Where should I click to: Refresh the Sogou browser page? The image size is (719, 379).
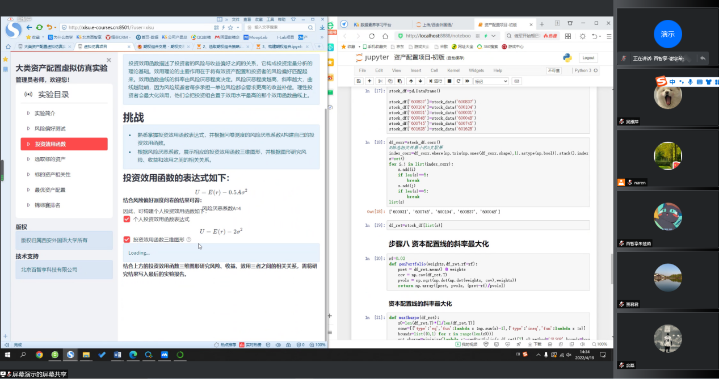click(x=39, y=27)
